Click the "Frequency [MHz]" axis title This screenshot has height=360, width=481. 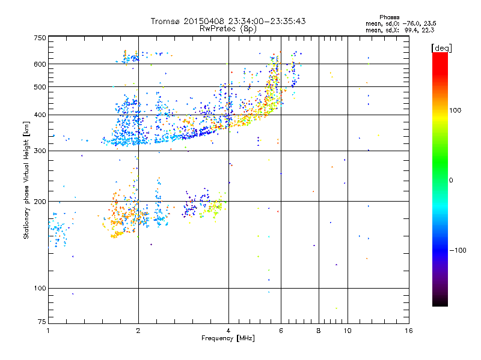[x=228, y=338]
